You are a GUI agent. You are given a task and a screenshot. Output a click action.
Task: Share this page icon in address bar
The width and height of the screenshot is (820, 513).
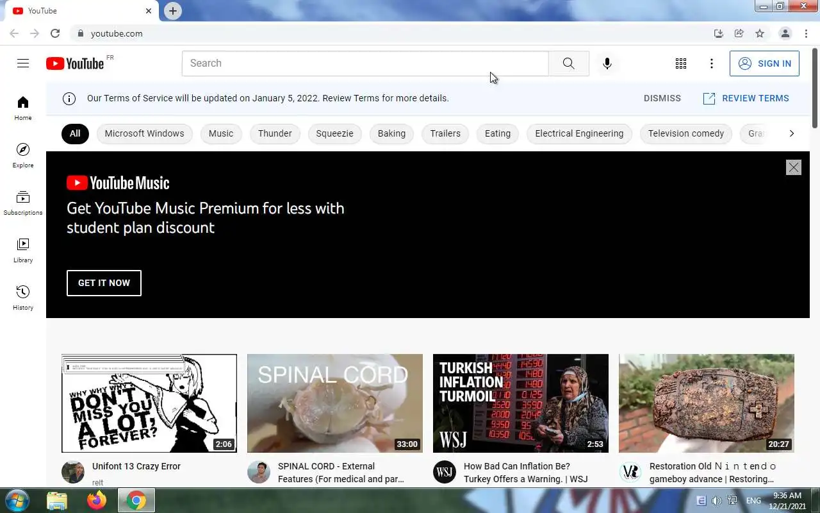pos(739,33)
